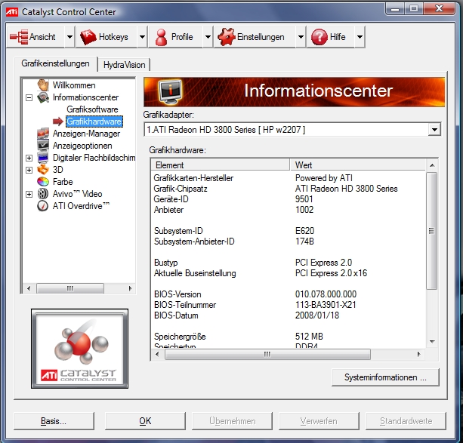Minimize the Catalyst Control Center window

(x=395, y=9)
